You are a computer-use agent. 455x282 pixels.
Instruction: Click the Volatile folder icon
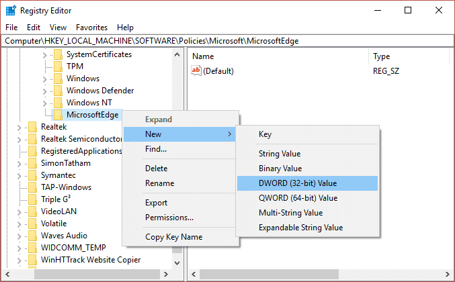pos(32,224)
